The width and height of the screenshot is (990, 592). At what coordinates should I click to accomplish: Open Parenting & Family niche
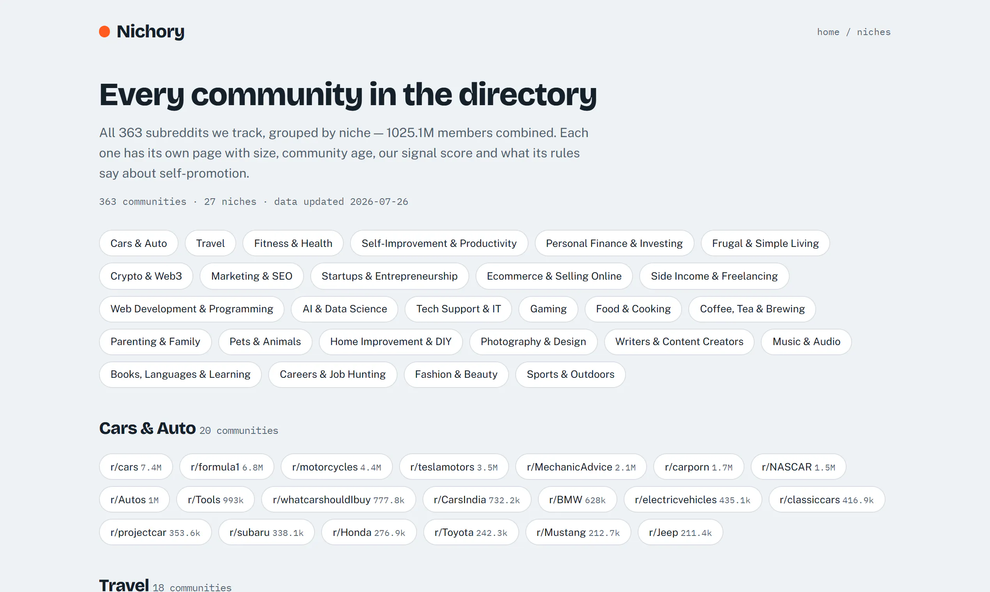155,342
